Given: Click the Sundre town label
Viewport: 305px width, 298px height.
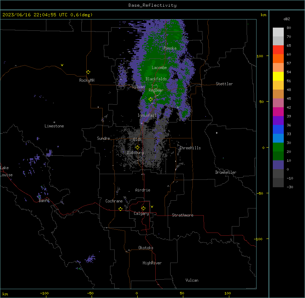Looking at the screenshot, I should (x=103, y=138).
